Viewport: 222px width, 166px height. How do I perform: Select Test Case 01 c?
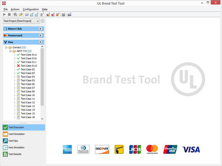[x=28, y=62]
